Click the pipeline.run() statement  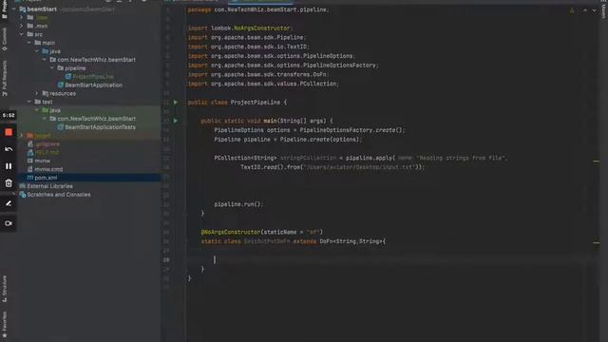[x=238, y=204]
